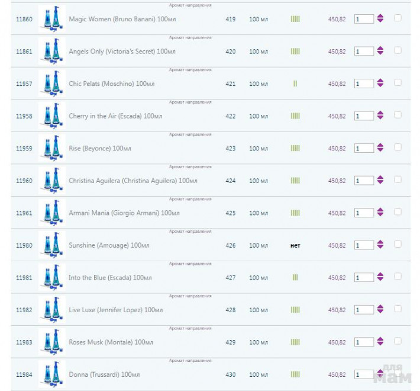Select the checkbox in the Cherry in the Air row
This screenshot has width=420, height=391.
click(398, 115)
